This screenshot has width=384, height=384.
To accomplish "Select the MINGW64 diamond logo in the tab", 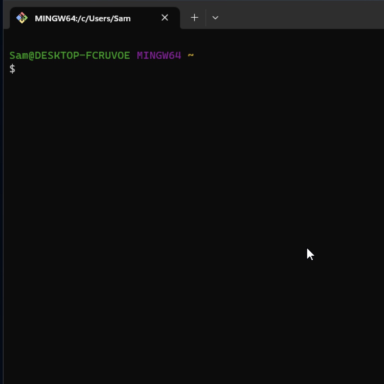I will pyautogui.click(x=22, y=17).
